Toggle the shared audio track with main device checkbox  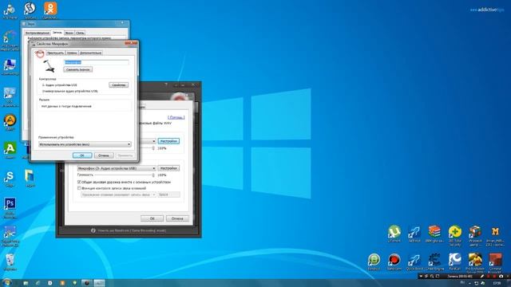(x=79, y=182)
